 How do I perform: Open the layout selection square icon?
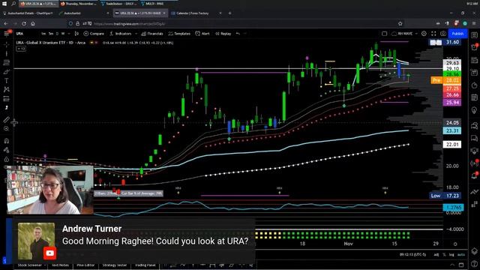[x=385, y=34]
